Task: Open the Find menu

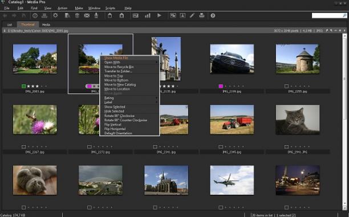Action: pos(34,8)
